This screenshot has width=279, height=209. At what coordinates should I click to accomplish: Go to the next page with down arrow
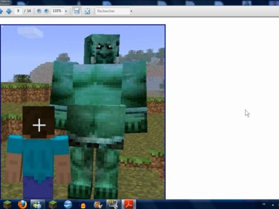(9, 11)
